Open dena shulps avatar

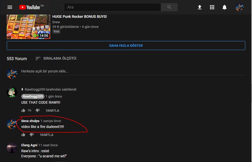coord(12,124)
